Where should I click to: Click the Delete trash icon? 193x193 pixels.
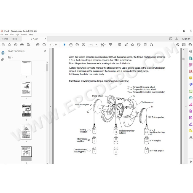coord(145,45)
